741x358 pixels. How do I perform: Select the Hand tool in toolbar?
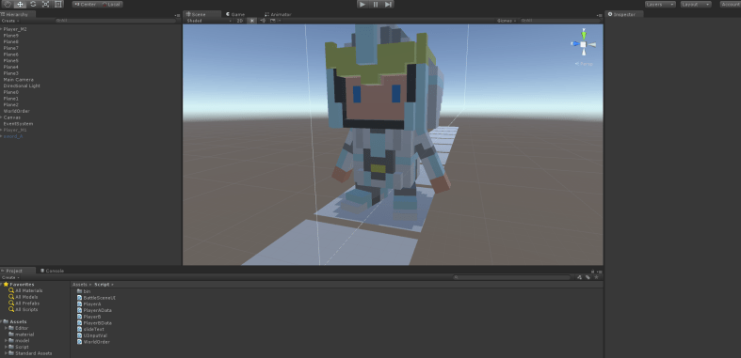tap(8, 5)
